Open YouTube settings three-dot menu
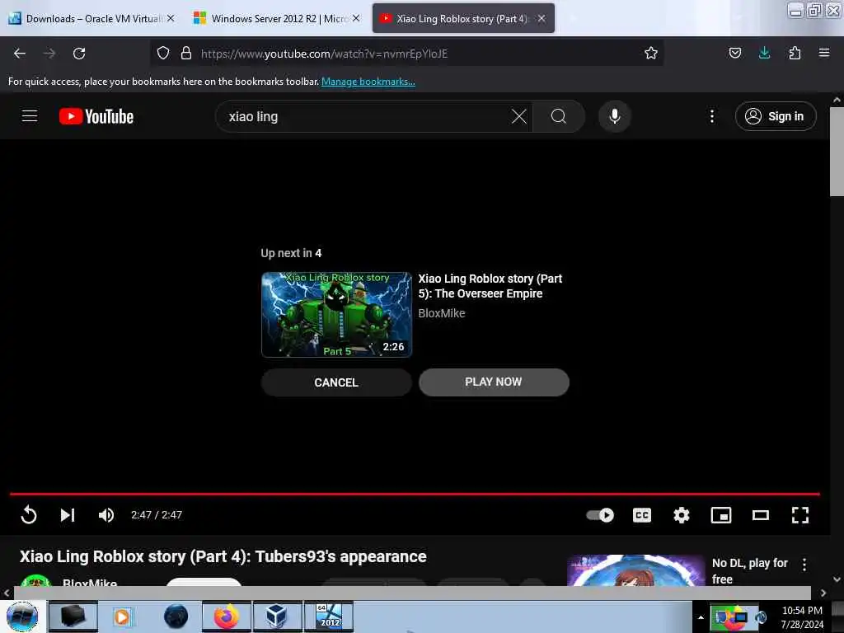The image size is (844, 633). pos(711,116)
